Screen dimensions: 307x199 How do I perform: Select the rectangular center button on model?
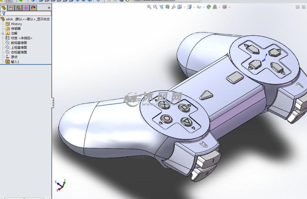tap(235, 77)
